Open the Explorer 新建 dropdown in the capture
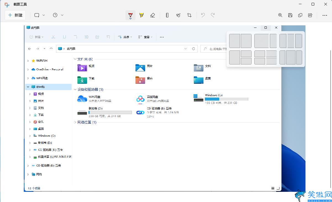The height and width of the screenshot is (202, 332). point(36,37)
